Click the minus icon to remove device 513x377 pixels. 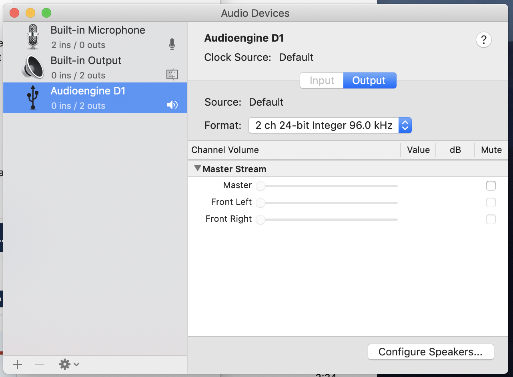(x=40, y=364)
